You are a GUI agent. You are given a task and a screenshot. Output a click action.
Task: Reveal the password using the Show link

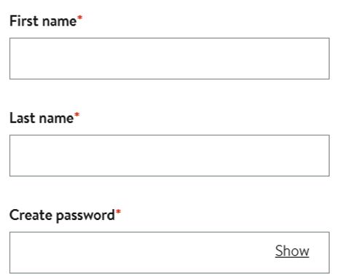pyautogui.click(x=292, y=251)
